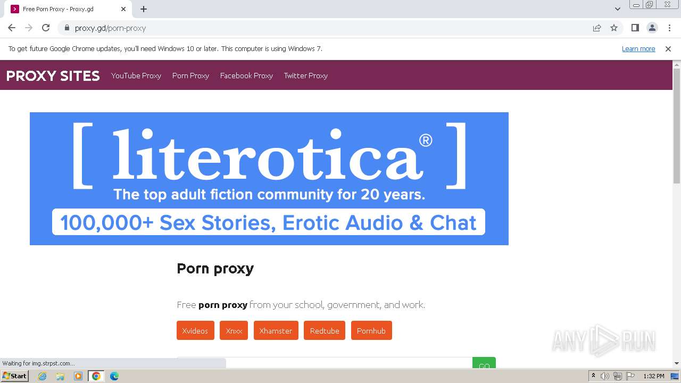
Task: Dismiss the Chrome update notice
Action: click(668, 48)
